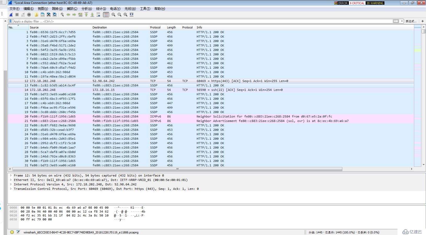The width and height of the screenshot is (426, 235).
Task: Expand the Internet Protocol Version 4 row
Action: click(11, 184)
